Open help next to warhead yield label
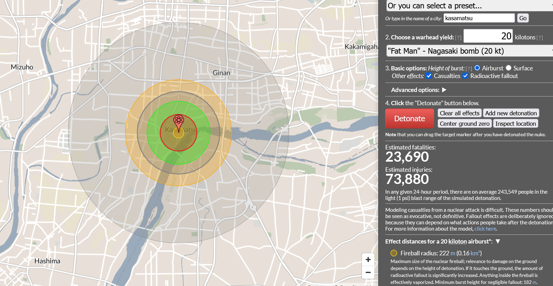The image size is (553, 286). click(458, 38)
